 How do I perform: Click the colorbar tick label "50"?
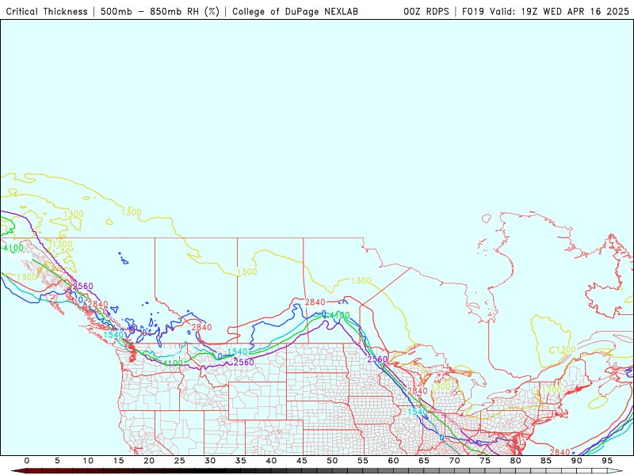coord(332,461)
